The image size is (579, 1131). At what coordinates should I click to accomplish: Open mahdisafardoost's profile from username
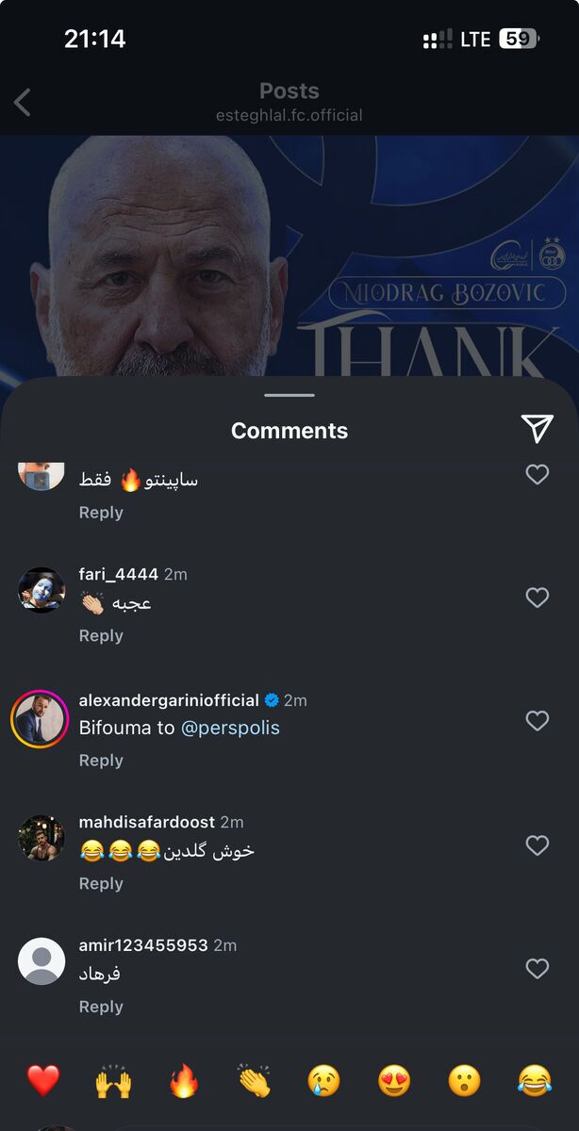[147, 822]
